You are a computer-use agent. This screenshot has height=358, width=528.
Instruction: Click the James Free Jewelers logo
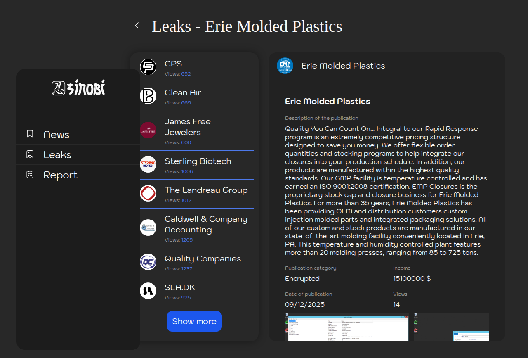[148, 130]
